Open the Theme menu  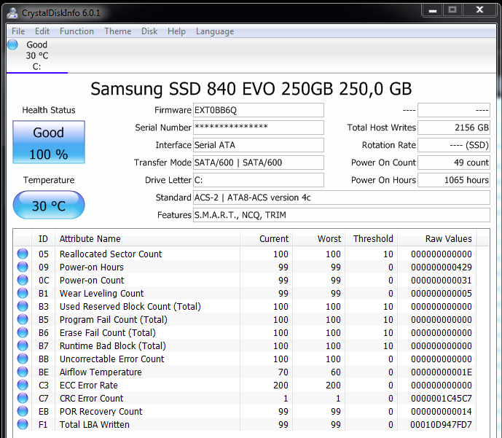pyautogui.click(x=117, y=31)
